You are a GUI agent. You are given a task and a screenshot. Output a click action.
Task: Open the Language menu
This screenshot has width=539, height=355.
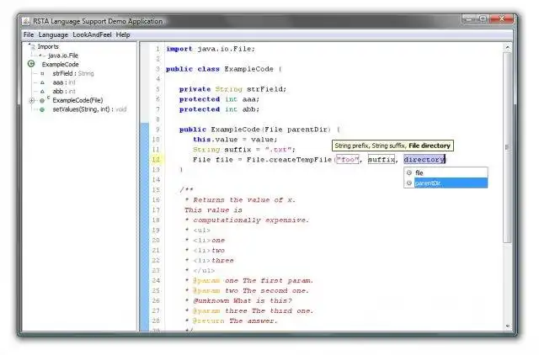[x=53, y=34]
